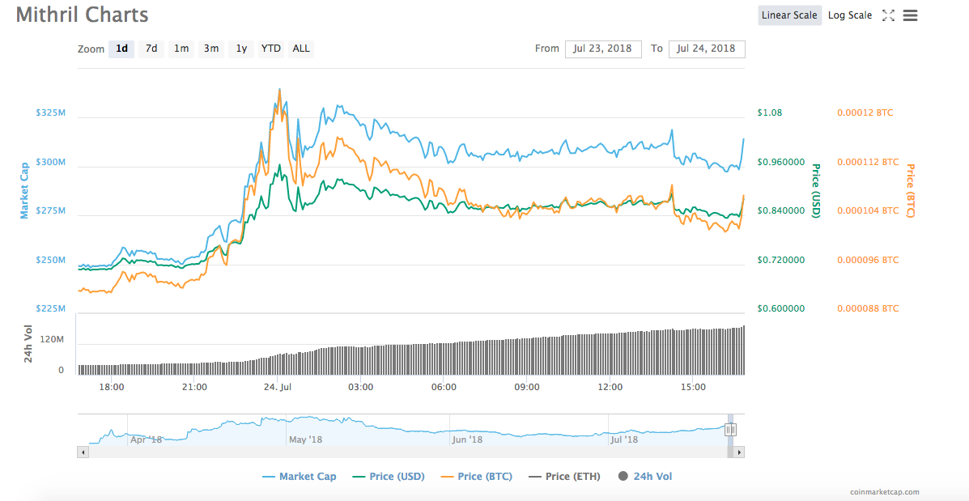Click the 12:00 time axis label
Viewport: 969px width, 501px height.
click(610, 388)
